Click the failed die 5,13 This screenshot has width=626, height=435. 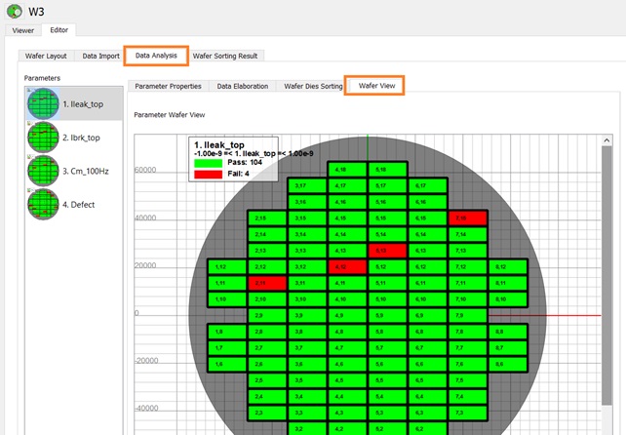click(388, 251)
